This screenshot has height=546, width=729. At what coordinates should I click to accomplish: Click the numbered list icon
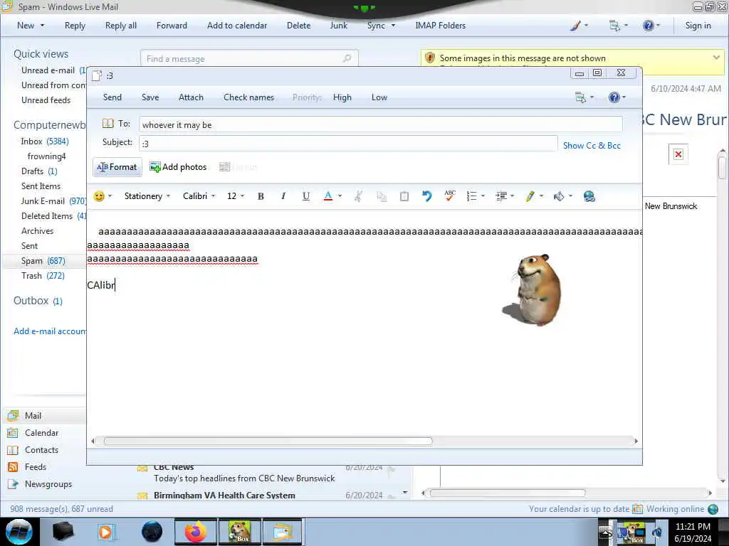(x=471, y=196)
